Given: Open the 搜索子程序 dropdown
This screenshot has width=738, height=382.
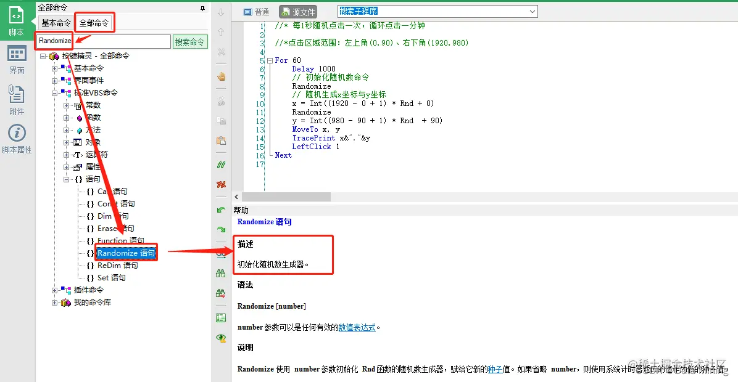Looking at the screenshot, I should click(x=532, y=11).
